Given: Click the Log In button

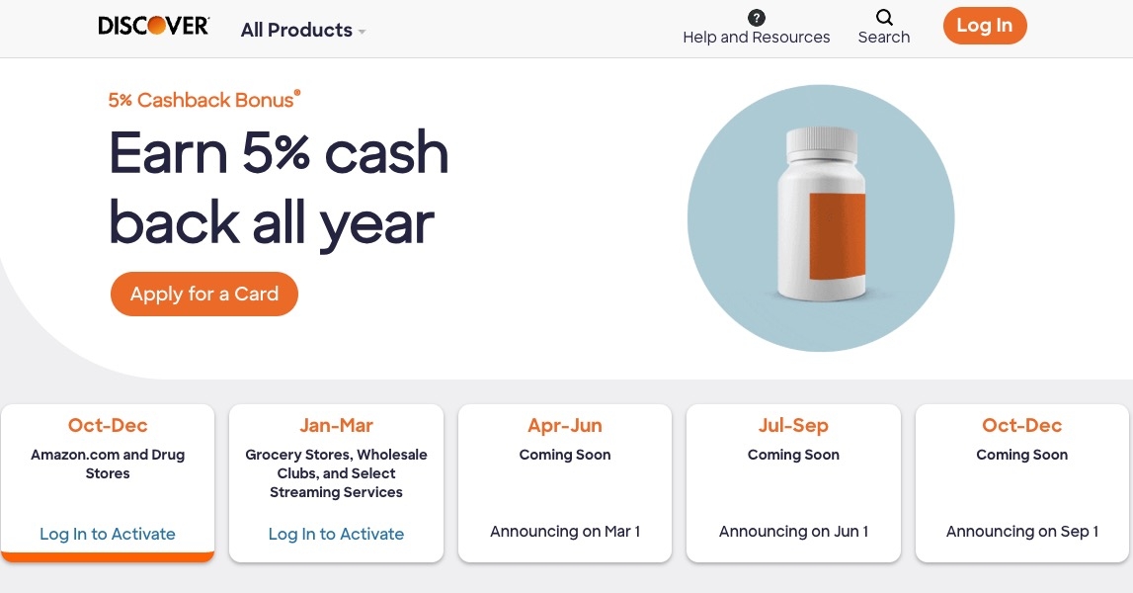Looking at the screenshot, I should [x=984, y=26].
